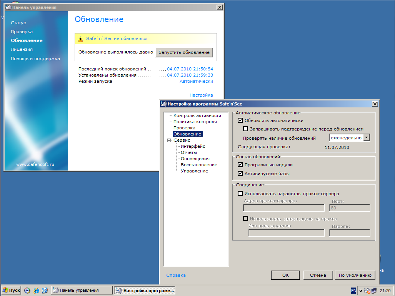Select Управление under Сервис
Viewport: 395px width, 296px height.
point(194,171)
